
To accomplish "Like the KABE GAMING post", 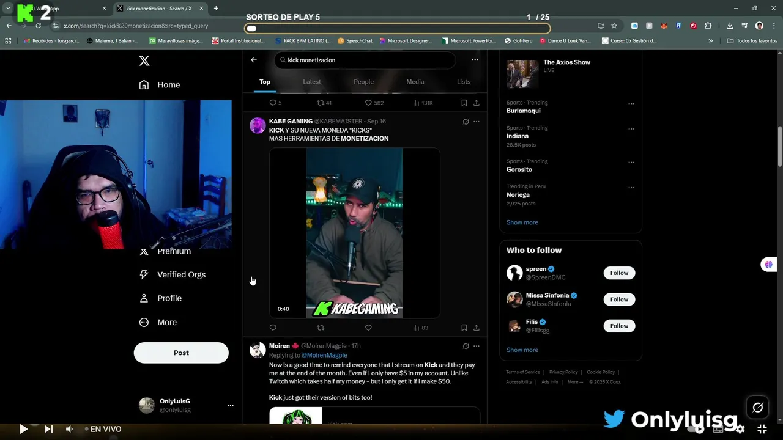I will tap(368, 328).
